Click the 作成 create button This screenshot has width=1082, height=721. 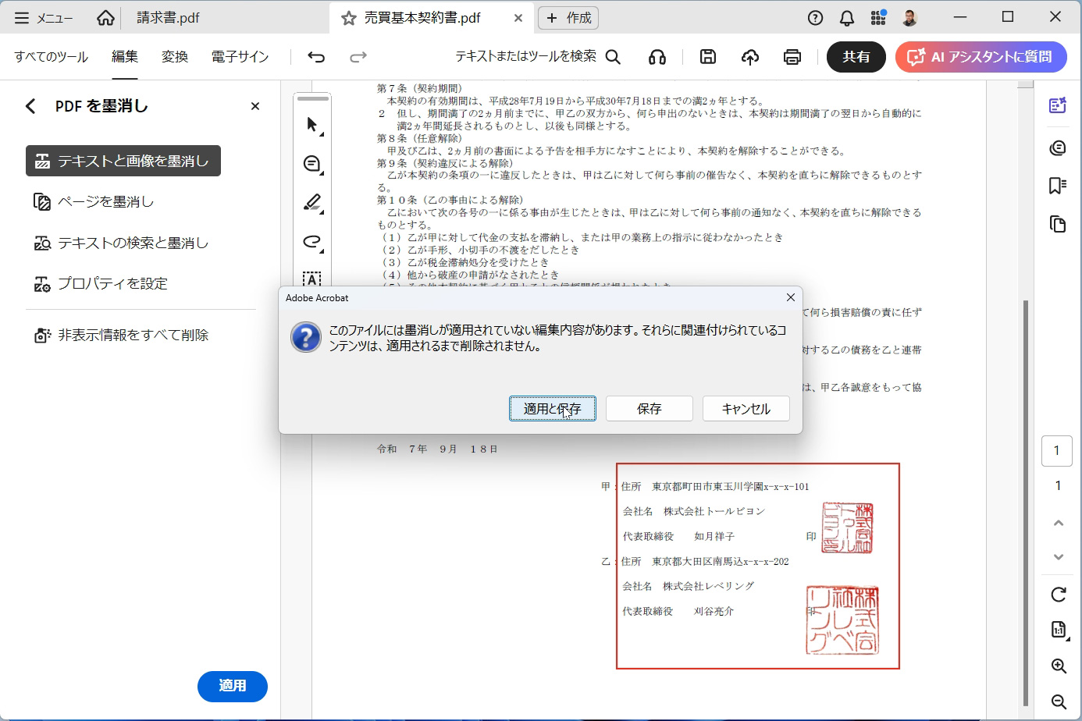(568, 18)
